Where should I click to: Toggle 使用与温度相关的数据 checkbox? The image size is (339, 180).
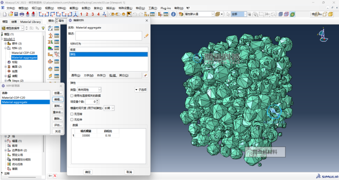pyautogui.click(x=72, y=96)
